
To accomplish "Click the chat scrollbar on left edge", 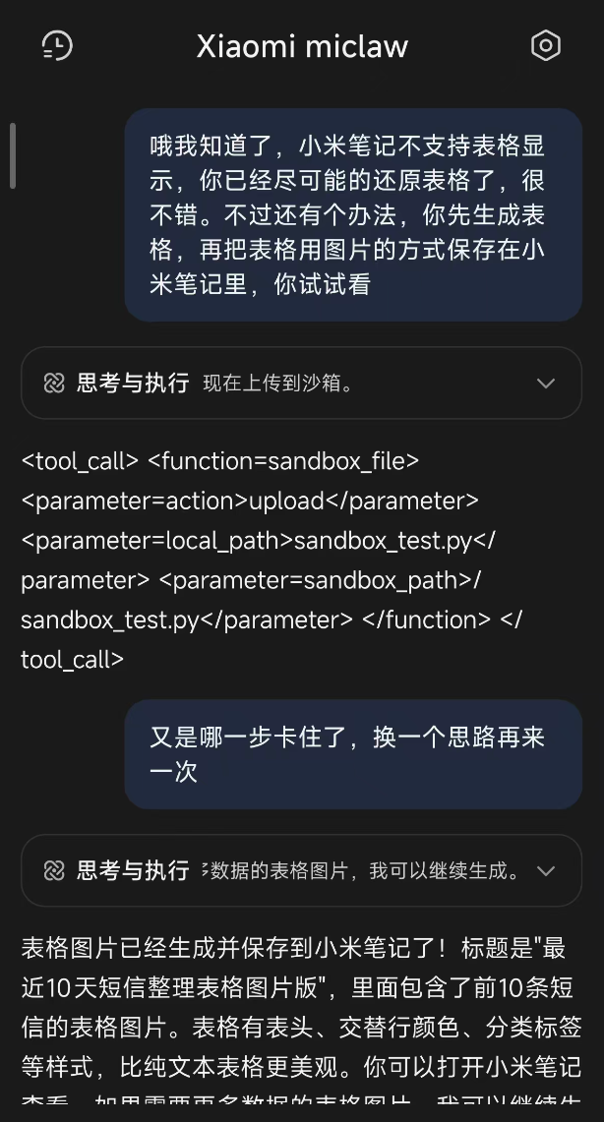I will pos(12,155).
